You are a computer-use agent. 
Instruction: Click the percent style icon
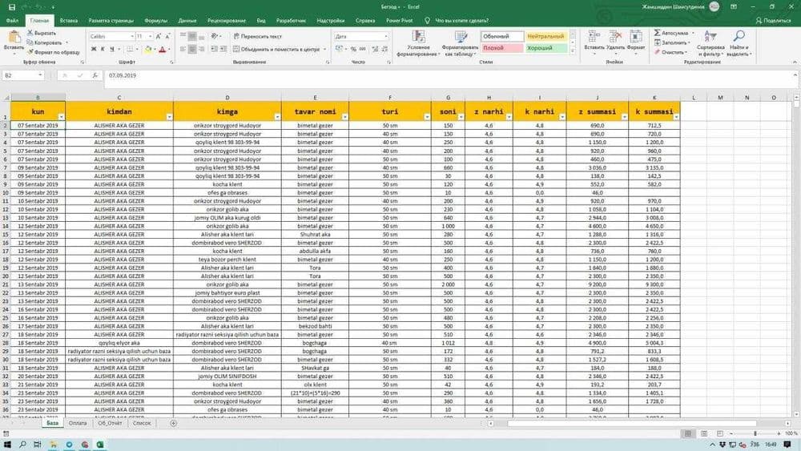pyautogui.click(x=353, y=49)
